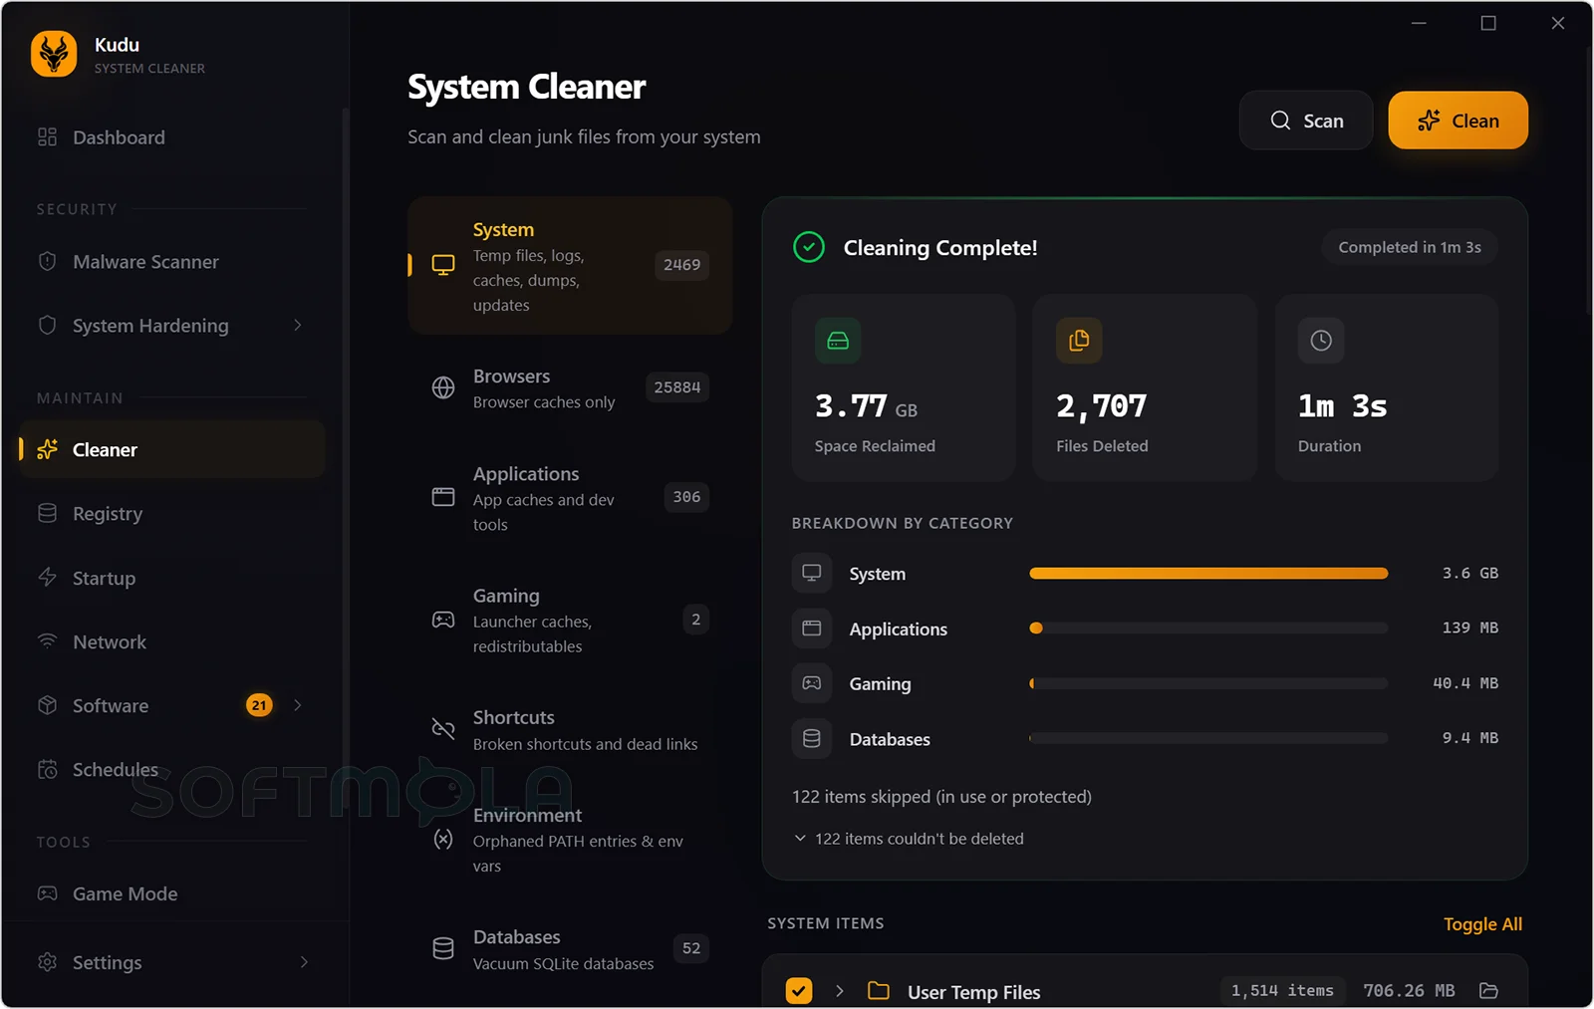
Task: Expand 122 items couldn't be deleted
Action: tap(909, 839)
